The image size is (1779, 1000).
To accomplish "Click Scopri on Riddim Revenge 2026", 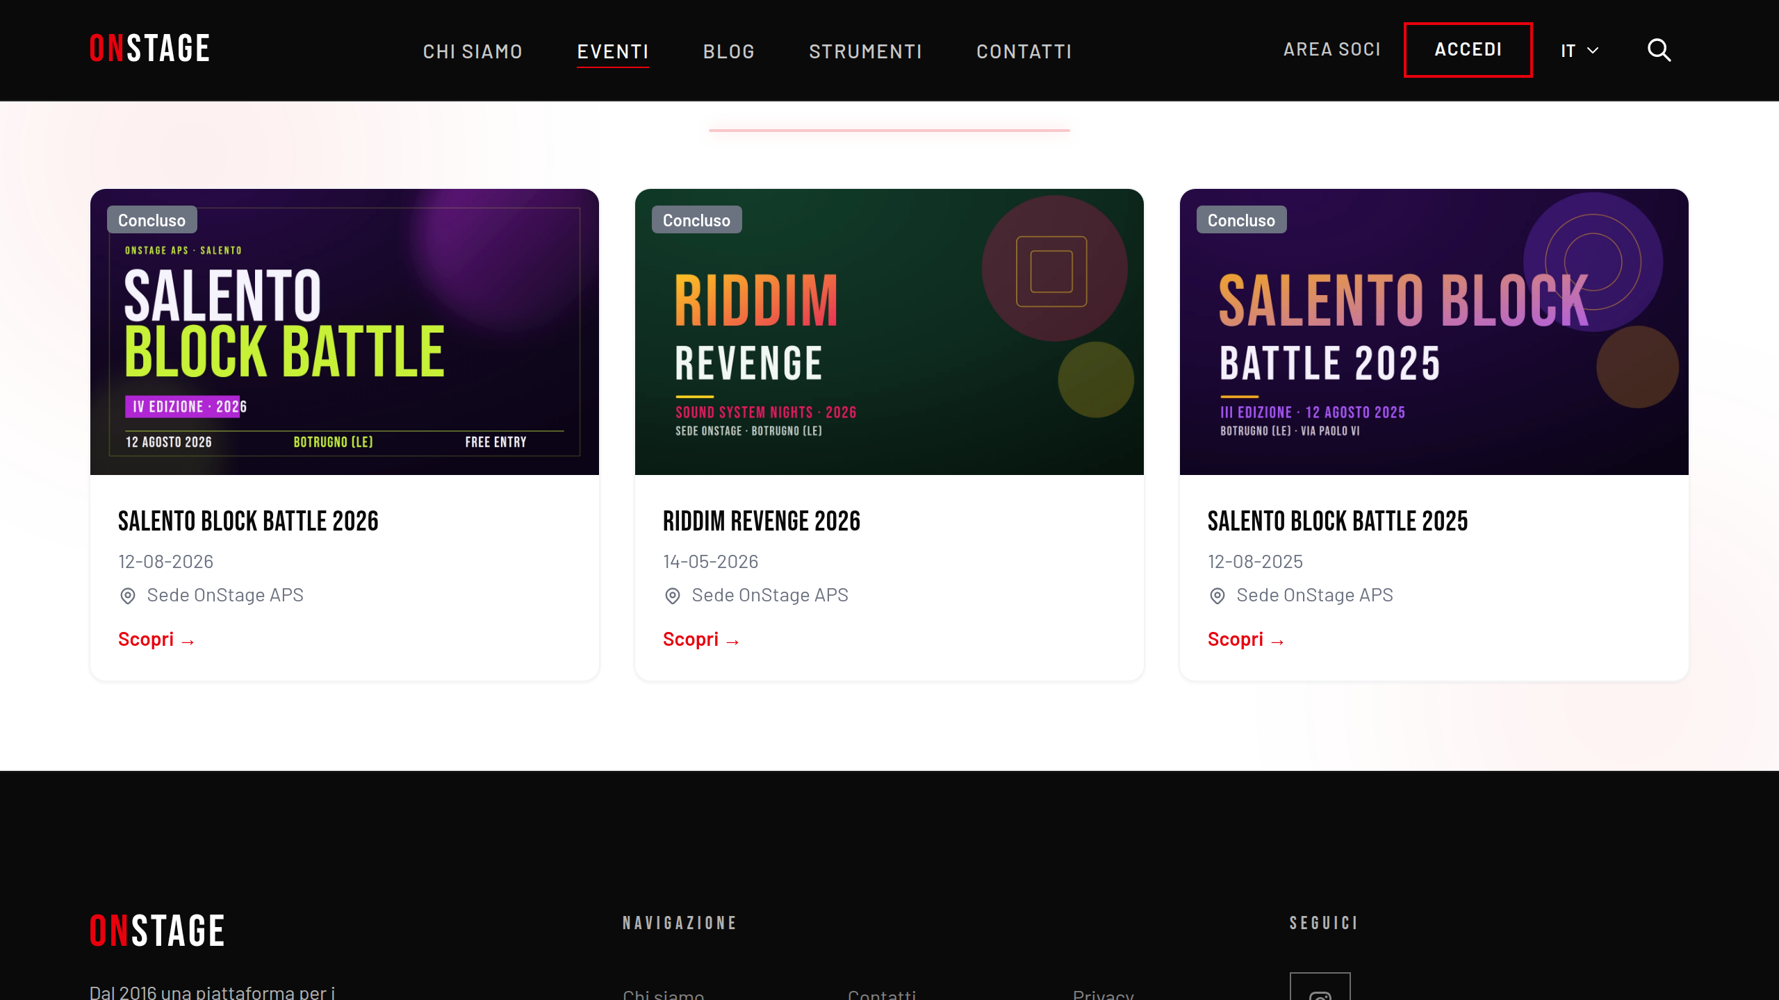I will point(701,640).
